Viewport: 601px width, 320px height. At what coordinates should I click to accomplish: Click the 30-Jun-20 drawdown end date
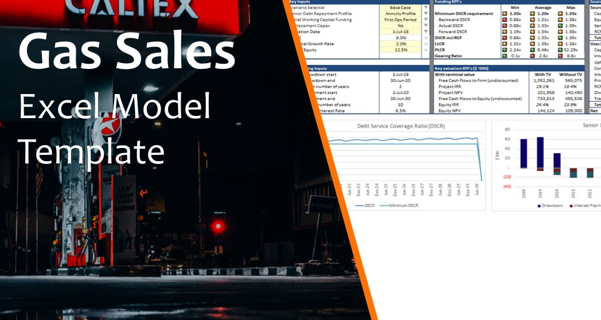(400, 81)
